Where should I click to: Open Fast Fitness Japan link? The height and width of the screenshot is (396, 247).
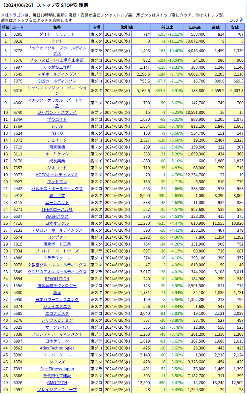coord(57,369)
